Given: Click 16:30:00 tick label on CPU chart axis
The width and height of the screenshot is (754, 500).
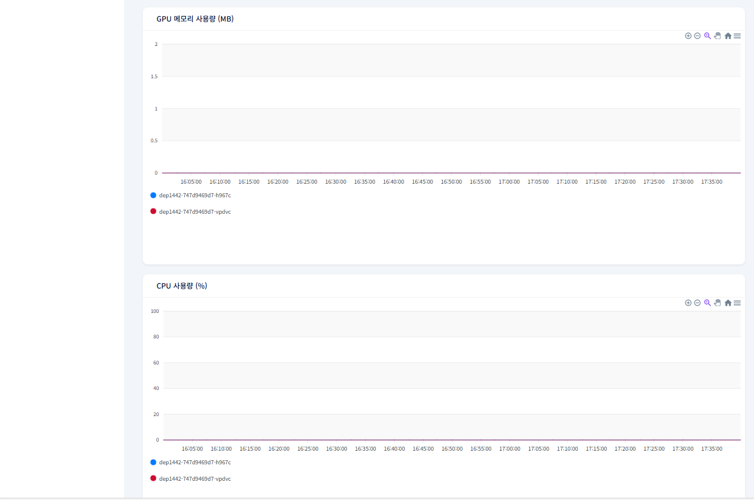Looking at the screenshot, I should [x=336, y=448].
